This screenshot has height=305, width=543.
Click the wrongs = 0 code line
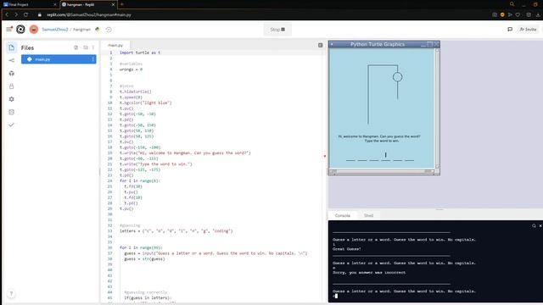131,69
